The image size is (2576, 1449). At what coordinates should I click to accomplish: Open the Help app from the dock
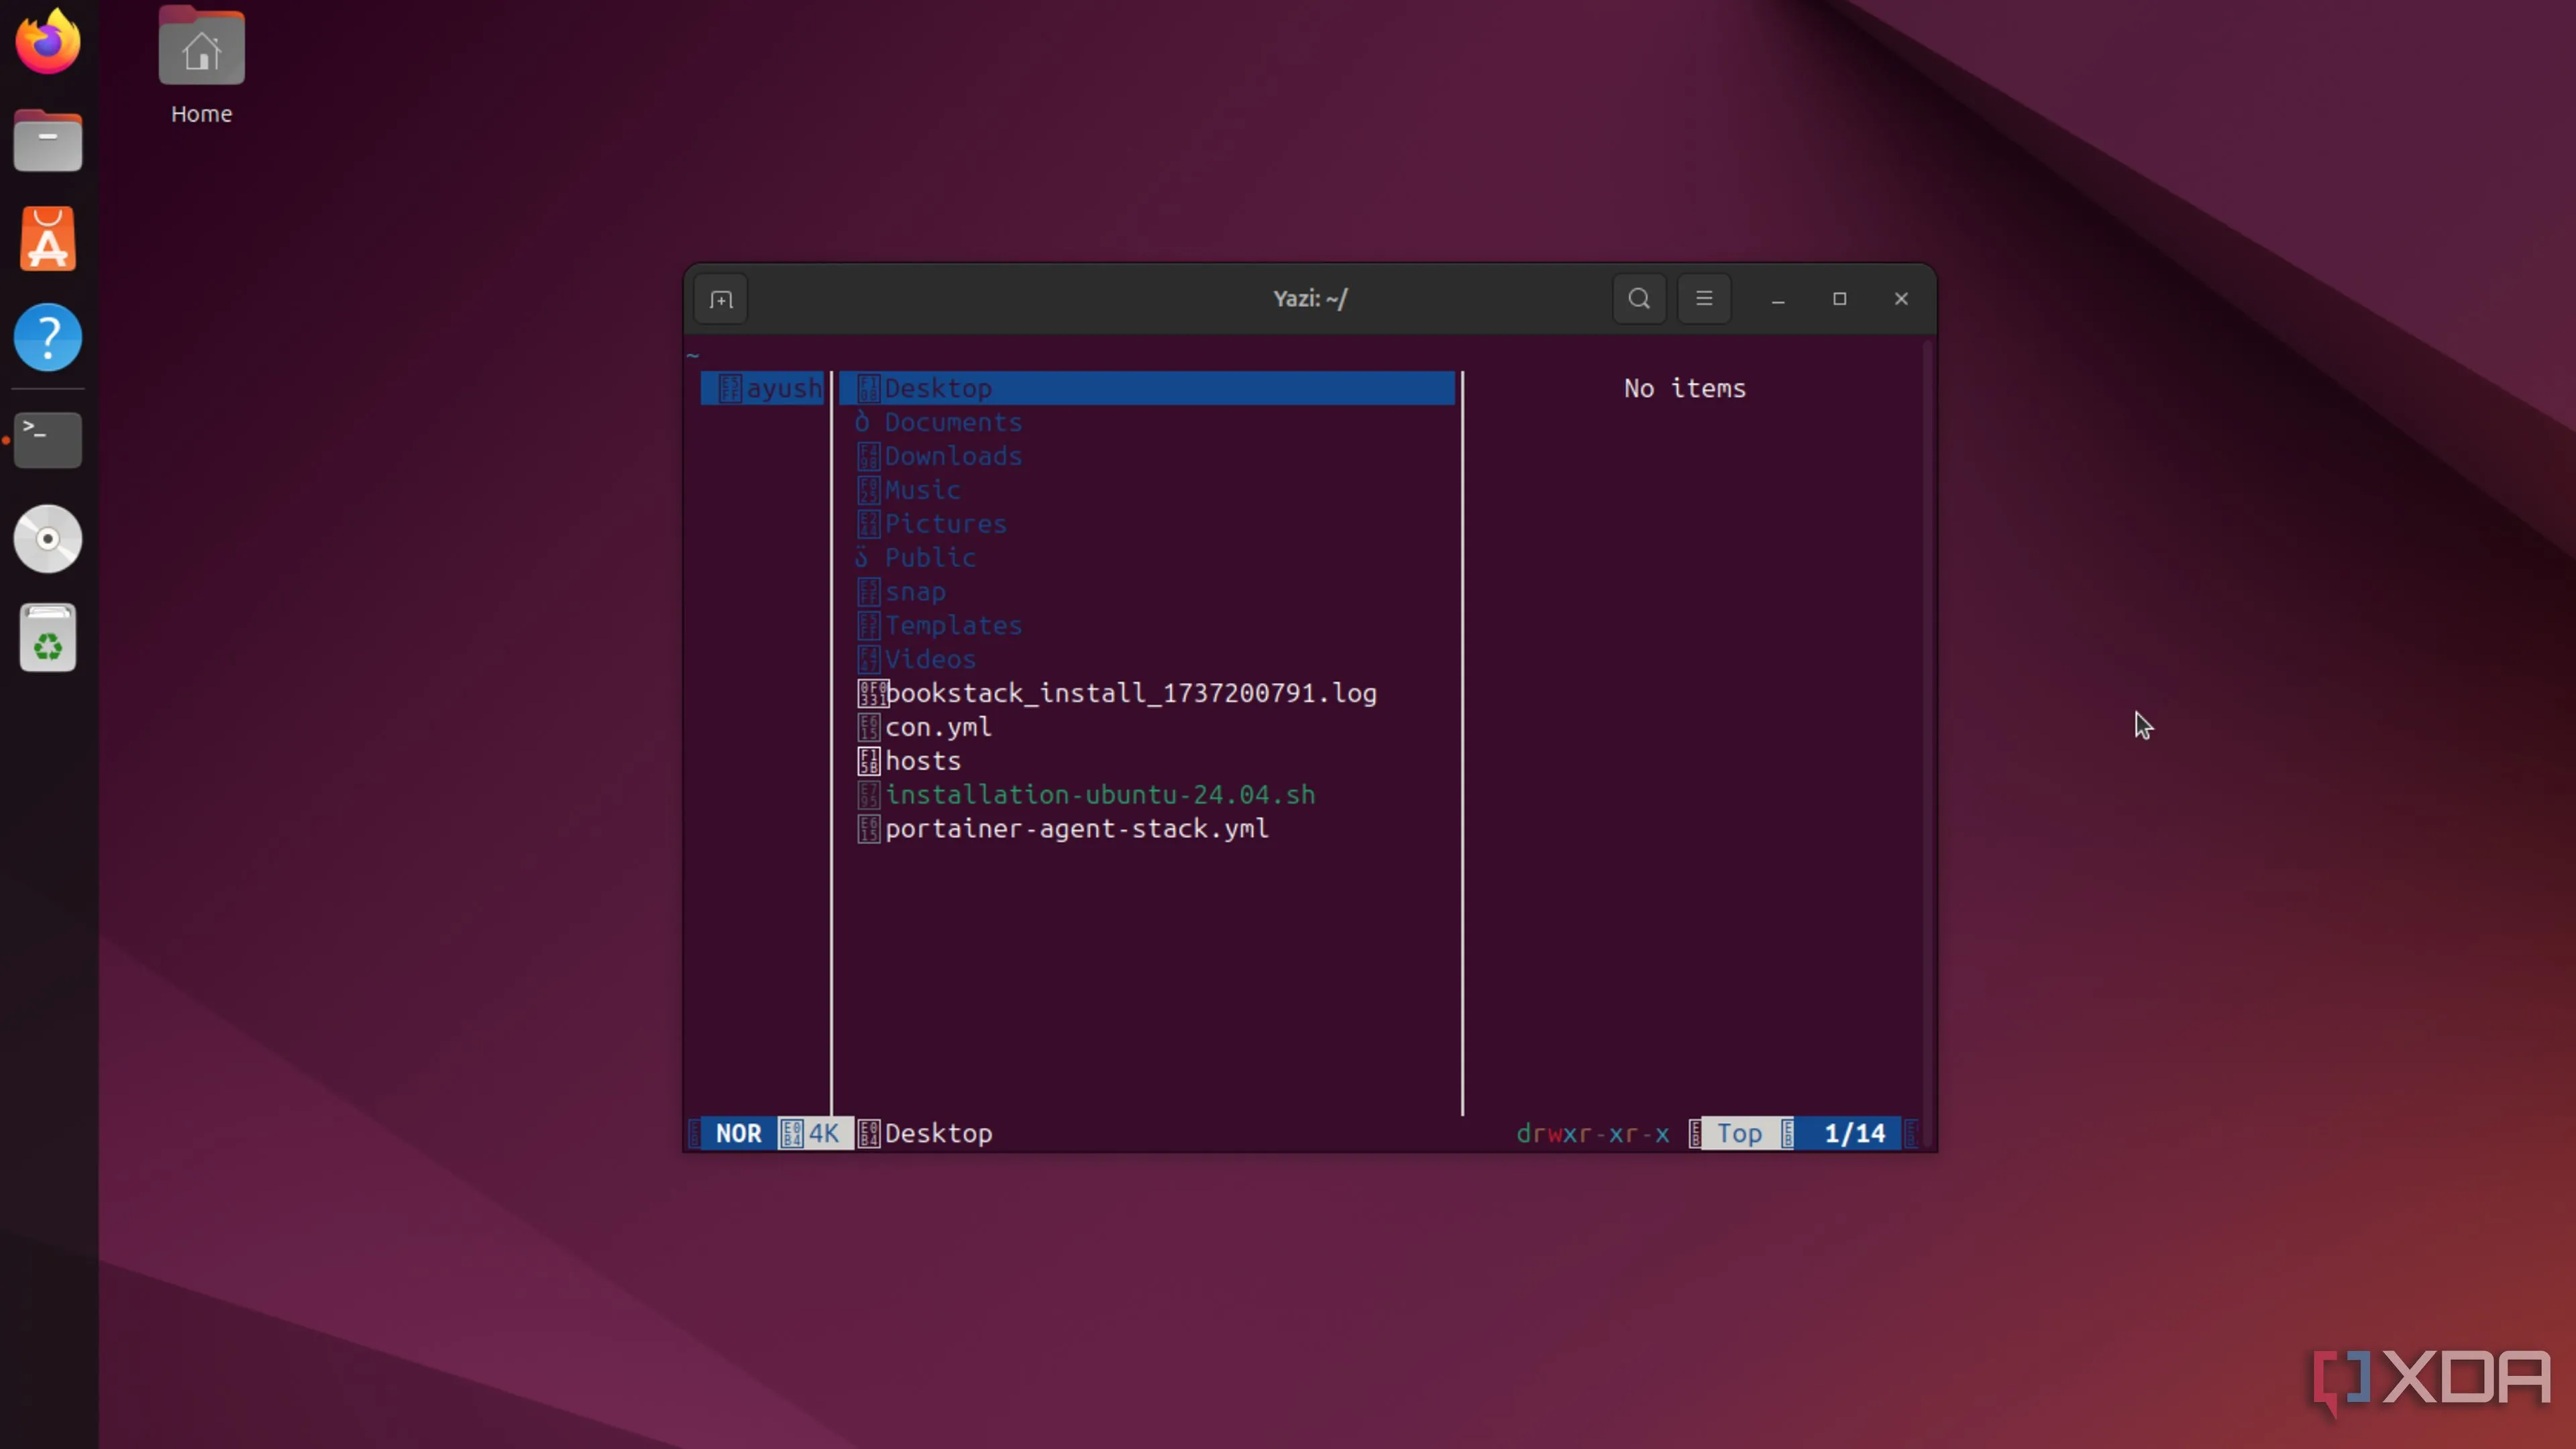(x=47, y=337)
